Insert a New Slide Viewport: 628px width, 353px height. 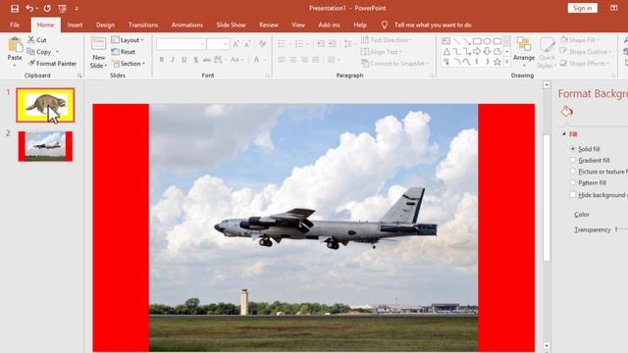(98, 52)
